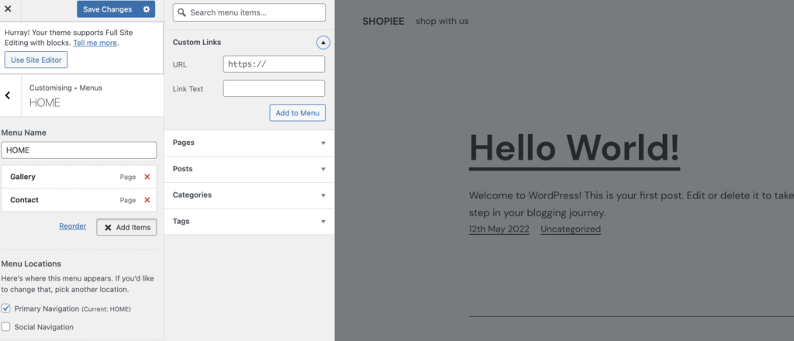Click the Add to Menu button
Screen dimensions: 794x341
(297, 113)
